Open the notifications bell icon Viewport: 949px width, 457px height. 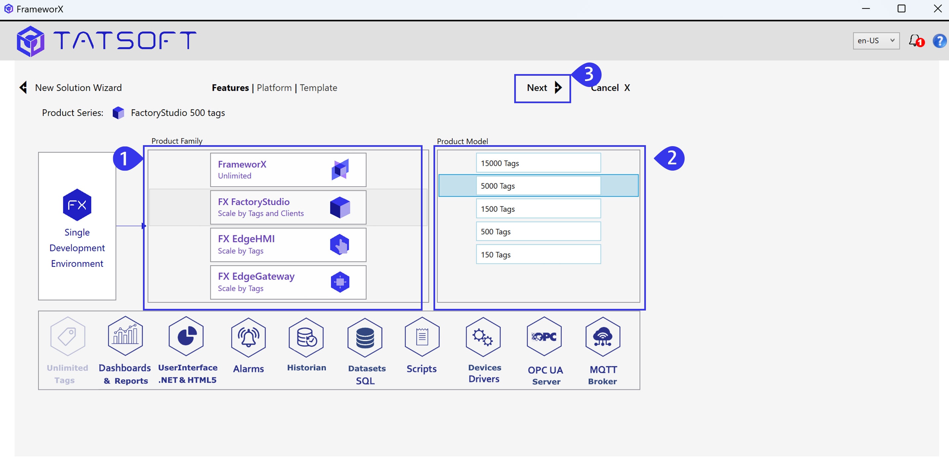[916, 40]
